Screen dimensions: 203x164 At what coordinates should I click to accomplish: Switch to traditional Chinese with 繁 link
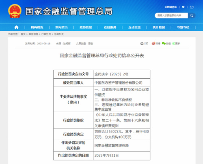[183, 7]
